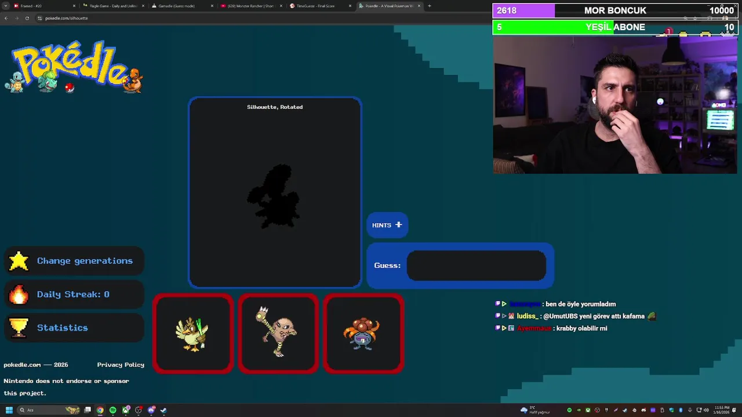Open the clock showing 11:55 PM
The width and height of the screenshot is (742, 417).
(722, 410)
